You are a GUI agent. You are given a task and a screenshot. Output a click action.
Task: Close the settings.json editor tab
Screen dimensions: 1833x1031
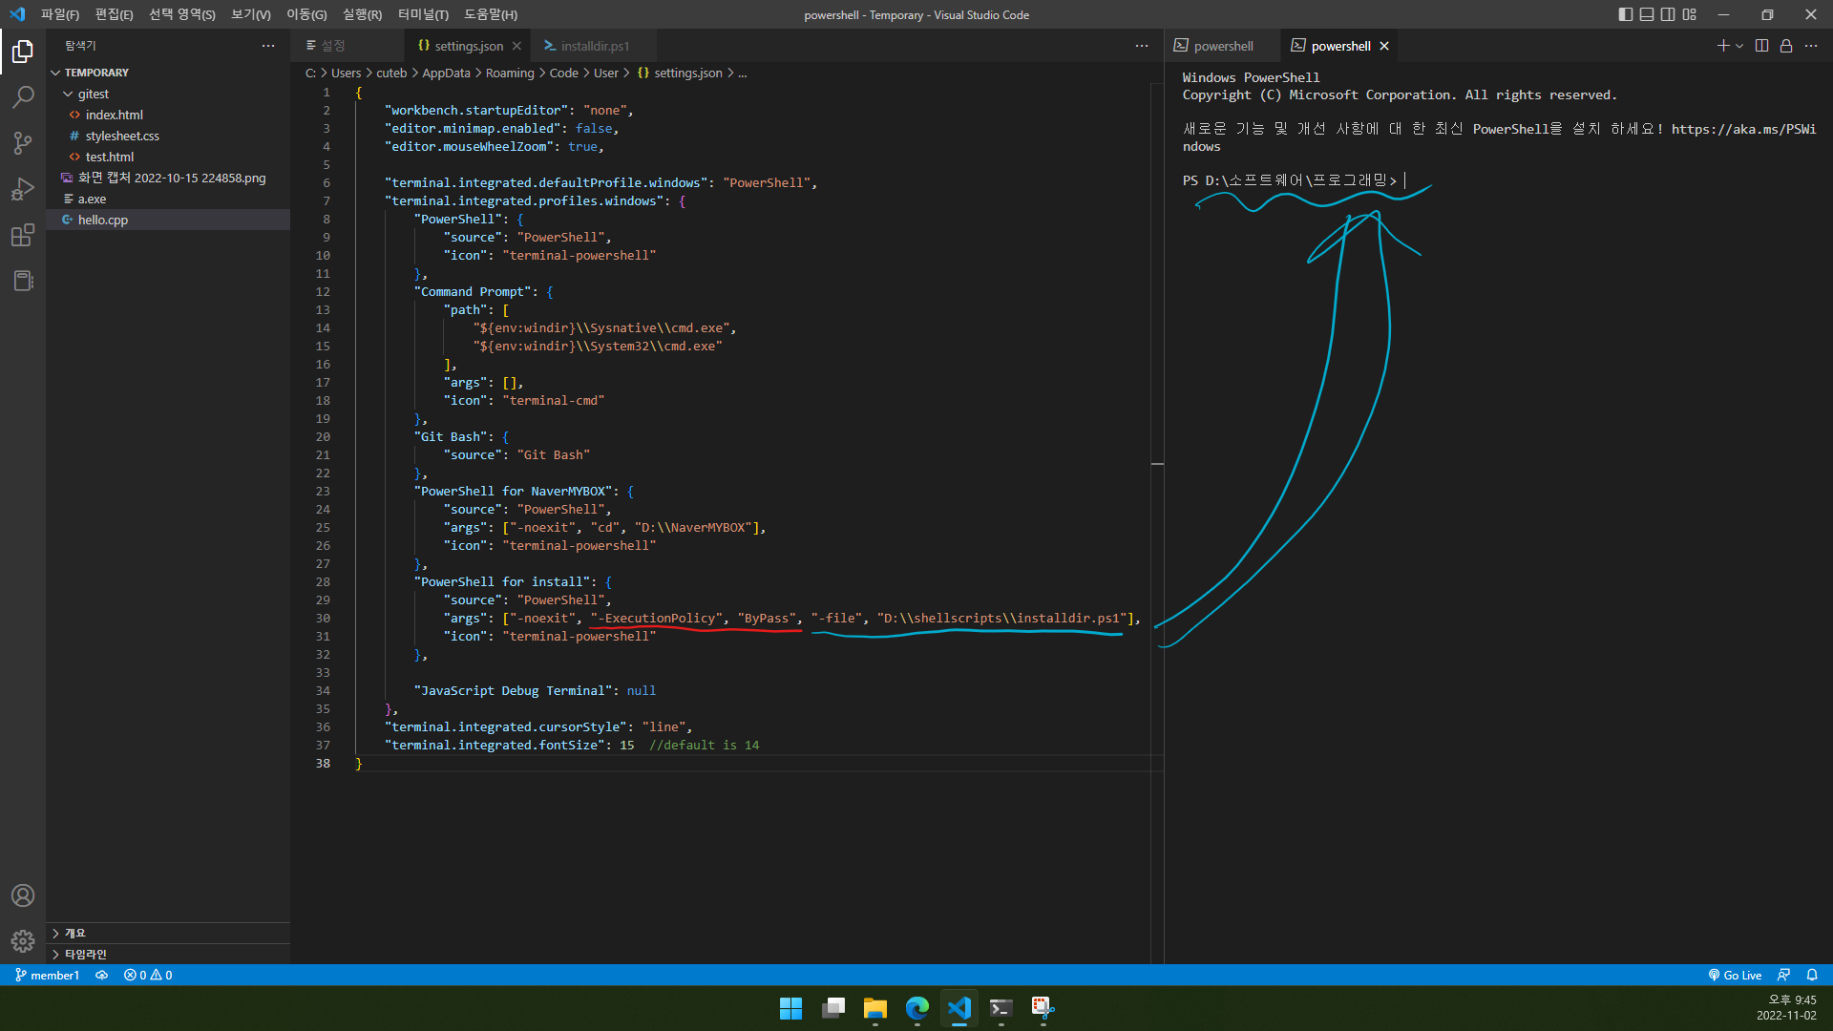point(516,46)
